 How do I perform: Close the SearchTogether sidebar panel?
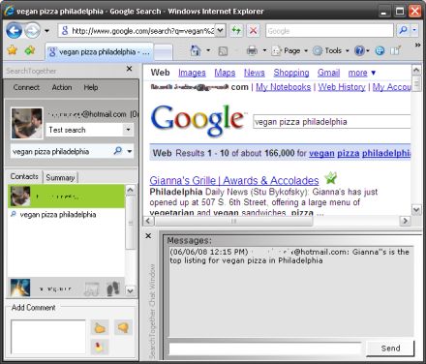point(130,69)
